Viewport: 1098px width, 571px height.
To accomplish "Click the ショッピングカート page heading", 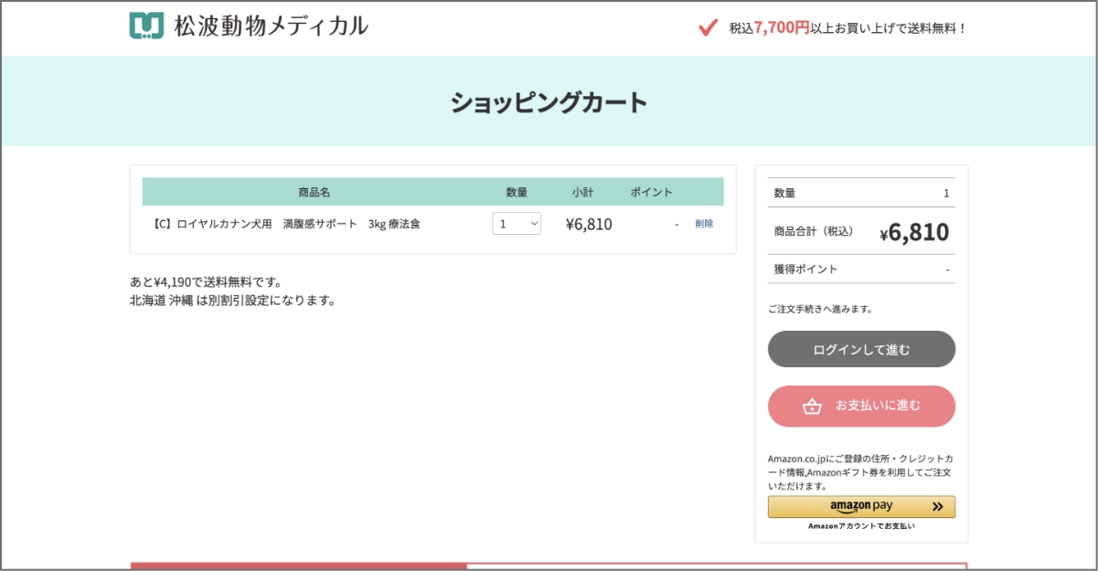I will pos(549,102).
